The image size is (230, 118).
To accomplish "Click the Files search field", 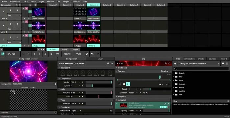I will pyautogui.click(x=201, y=69).
